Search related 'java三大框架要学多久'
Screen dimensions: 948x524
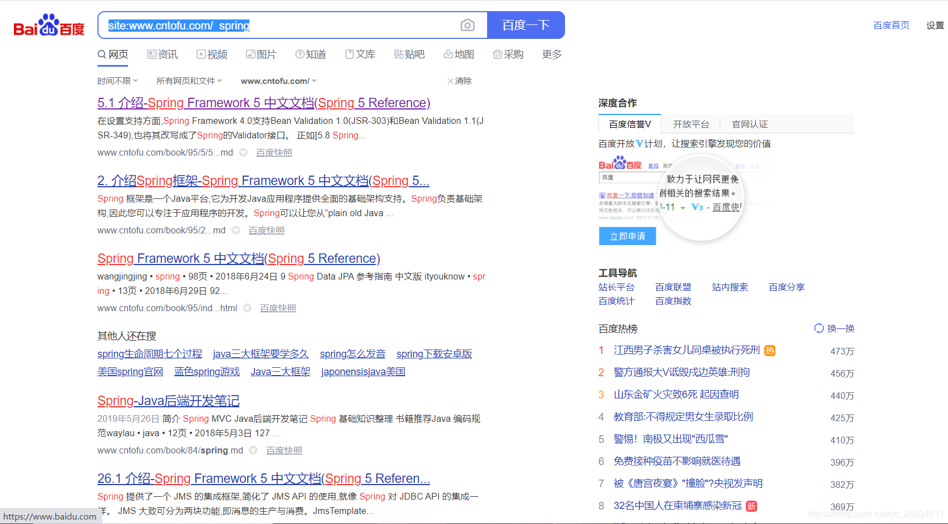click(261, 354)
